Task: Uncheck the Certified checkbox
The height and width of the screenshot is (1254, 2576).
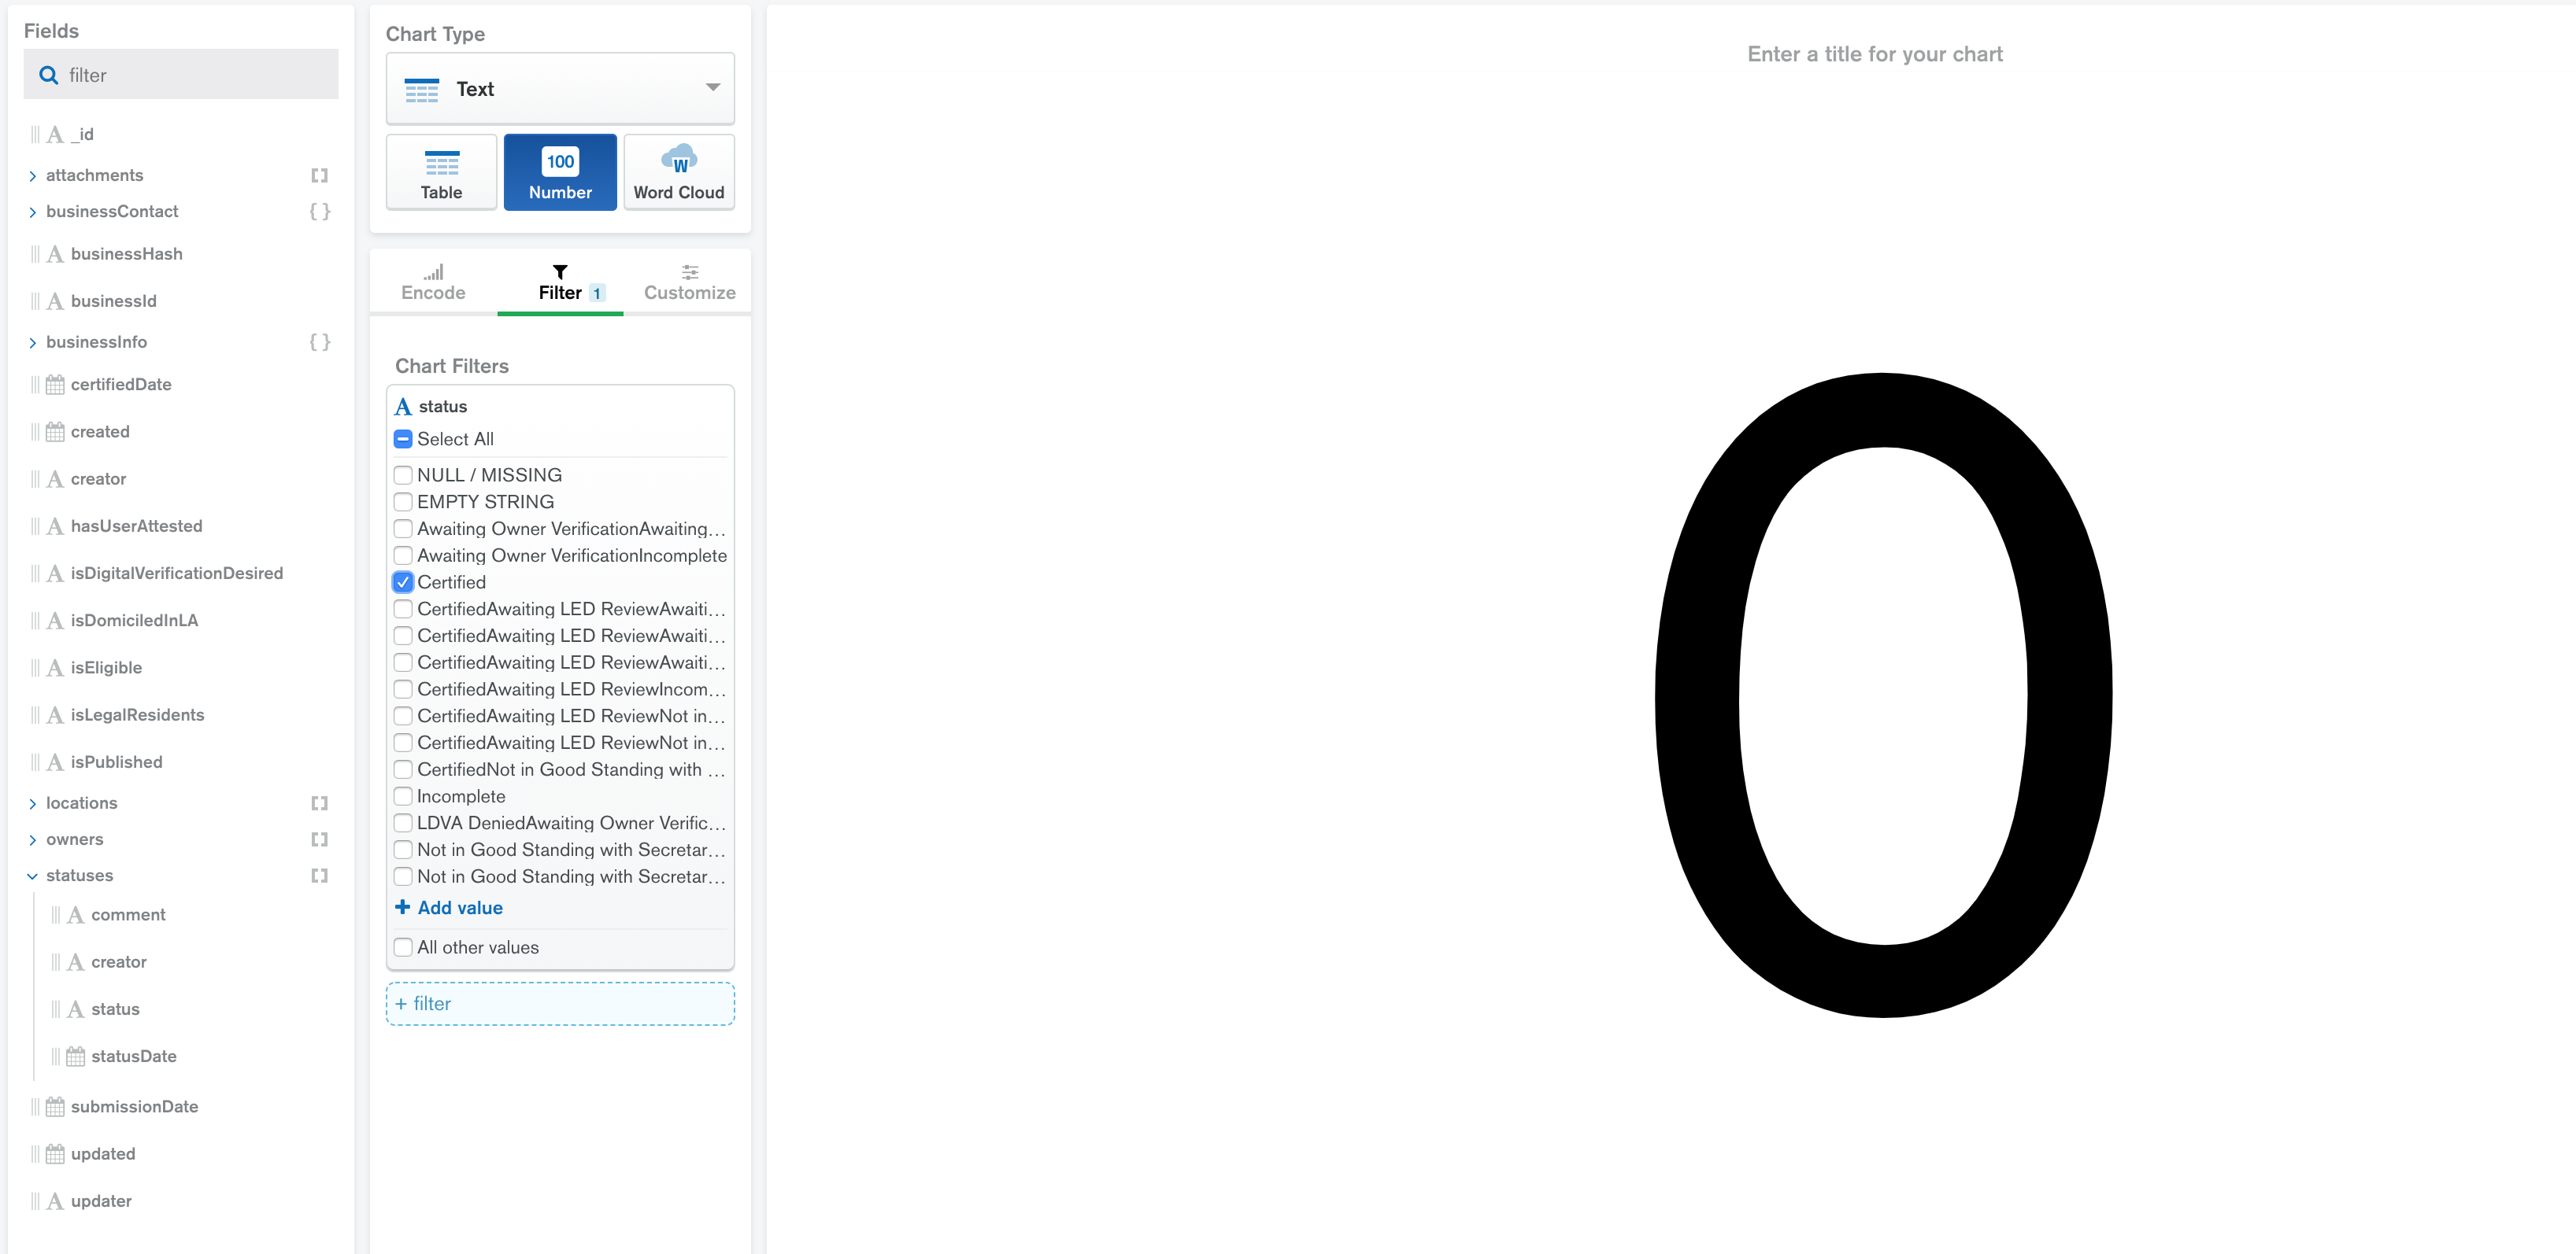Action: click(403, 582)
